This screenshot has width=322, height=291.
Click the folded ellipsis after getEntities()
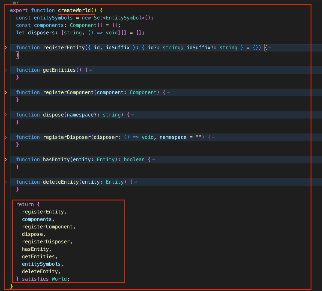[x=90, y=70]
